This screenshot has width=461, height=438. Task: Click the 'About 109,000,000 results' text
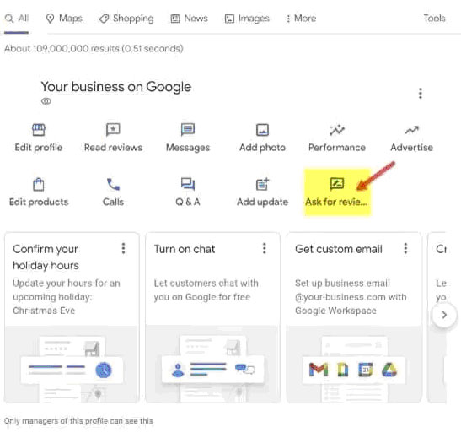tap(62, 48)
